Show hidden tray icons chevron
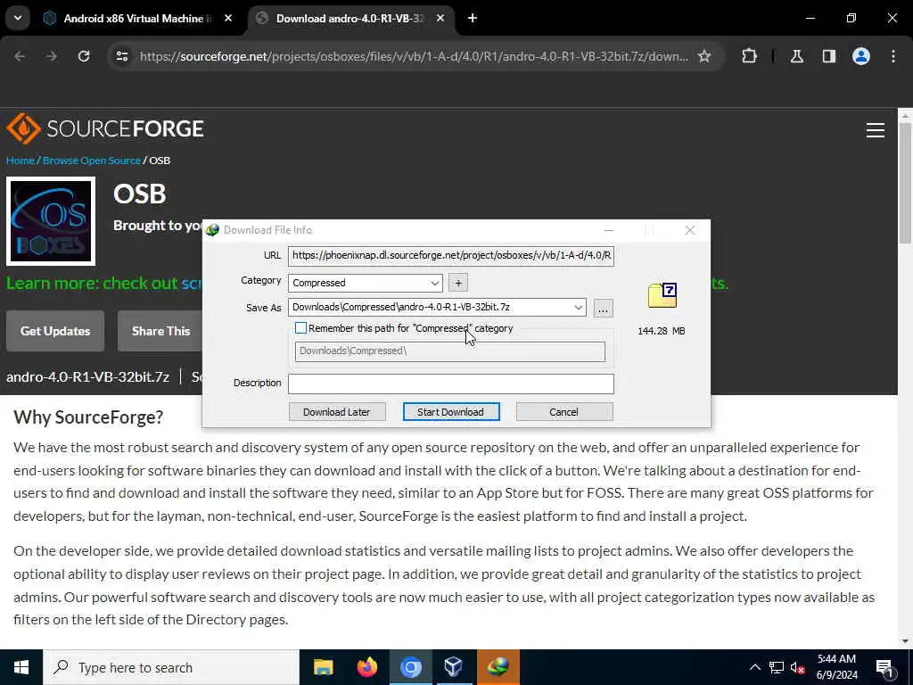The width and height of the screenshot is (913, 685). coord(754,667)
